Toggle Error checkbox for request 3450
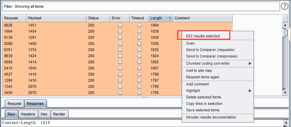The width and height of the screenshot is (291, 127). pos(120,93)
